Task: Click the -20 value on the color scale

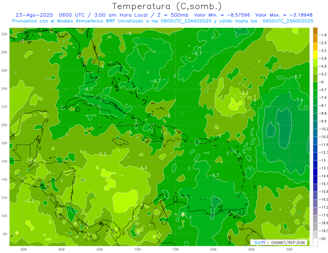Action: click(322, 239)
